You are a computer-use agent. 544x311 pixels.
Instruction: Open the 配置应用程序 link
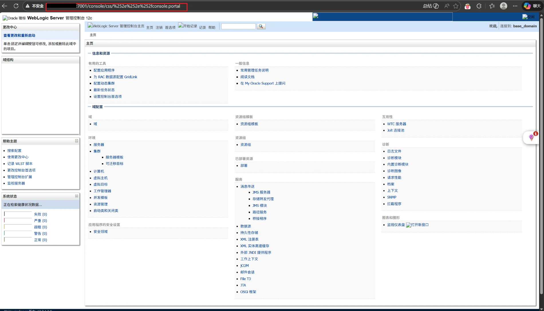[x=104, y=70]
